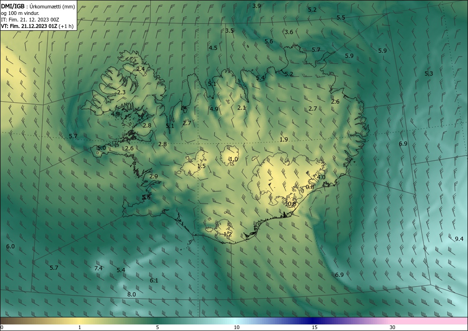Select the 'VT: Fim. 21.12.2023 01Z (+1 h)' line
This screenshot has width=468, height=331.
37,26
